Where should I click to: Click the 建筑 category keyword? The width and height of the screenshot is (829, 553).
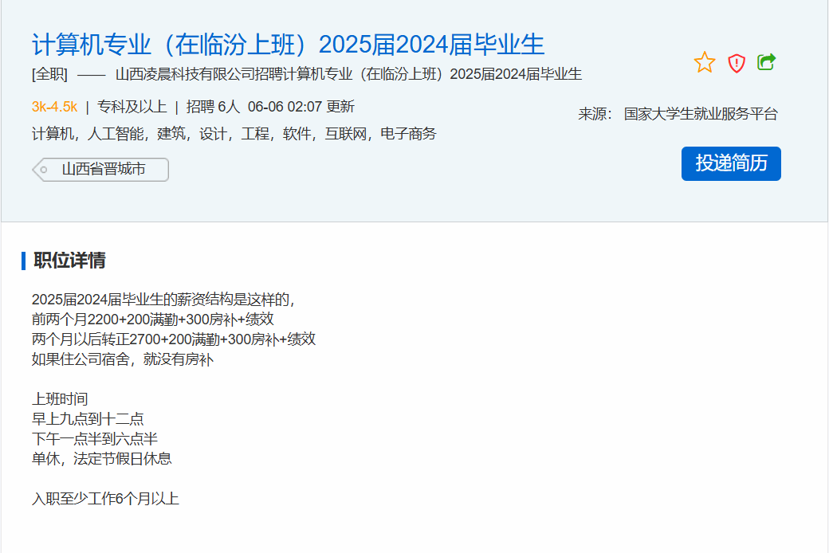171,134
